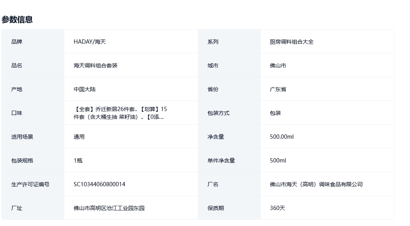
Task: Select the 生产许可证编号 label cell
Action: pos(33,184)
